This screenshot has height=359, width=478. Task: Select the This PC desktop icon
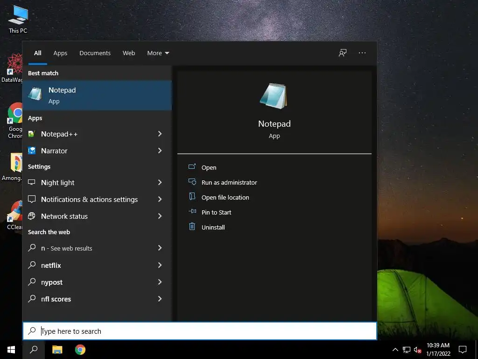point(18,19)
